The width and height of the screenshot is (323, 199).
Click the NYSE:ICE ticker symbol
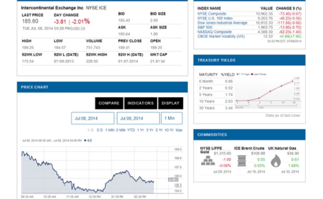pos(96,8)
